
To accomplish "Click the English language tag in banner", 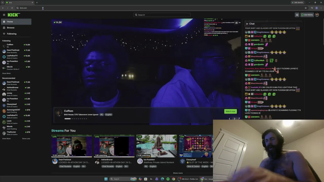I will pyautogui.click(x=109, y=115).
